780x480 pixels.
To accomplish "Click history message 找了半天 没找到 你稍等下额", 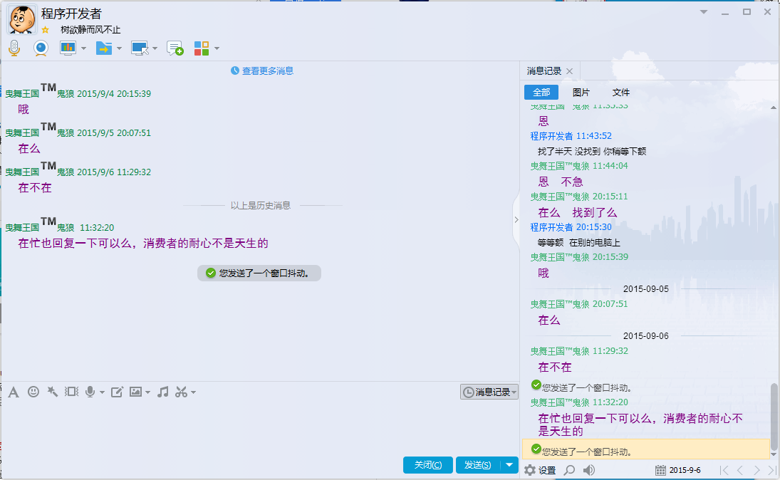I will 592,151.
